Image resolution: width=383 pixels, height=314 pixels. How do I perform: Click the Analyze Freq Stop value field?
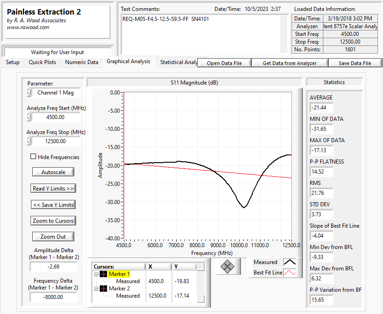click(x=56, y=141)
